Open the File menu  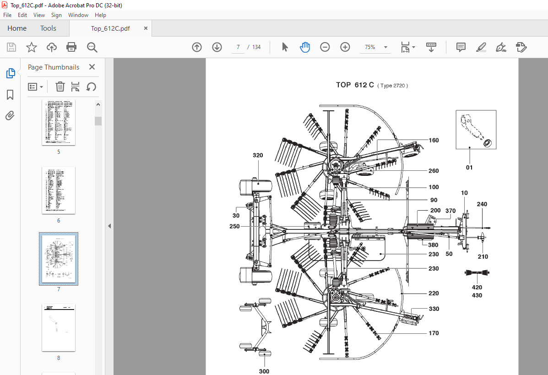coord(7,15)
